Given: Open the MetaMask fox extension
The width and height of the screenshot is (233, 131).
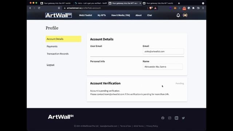Looking at the screenshot, I should [x=175, y=8].
